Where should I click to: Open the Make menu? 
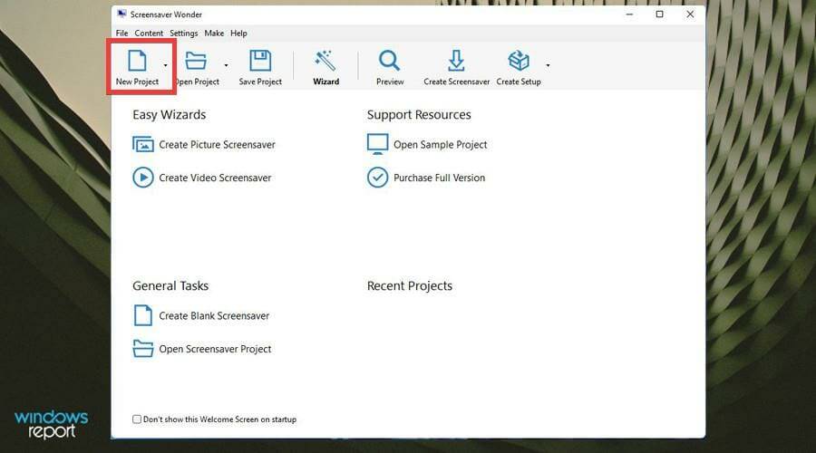point(214,34)
